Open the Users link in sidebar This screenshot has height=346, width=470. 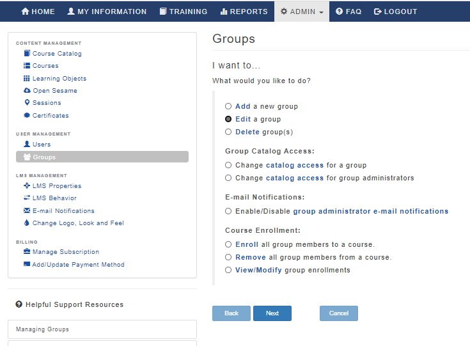[x=42, y=144]
